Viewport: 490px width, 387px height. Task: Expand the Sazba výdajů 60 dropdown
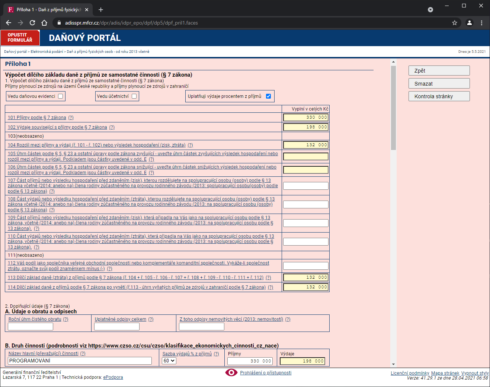coord(169,361)
